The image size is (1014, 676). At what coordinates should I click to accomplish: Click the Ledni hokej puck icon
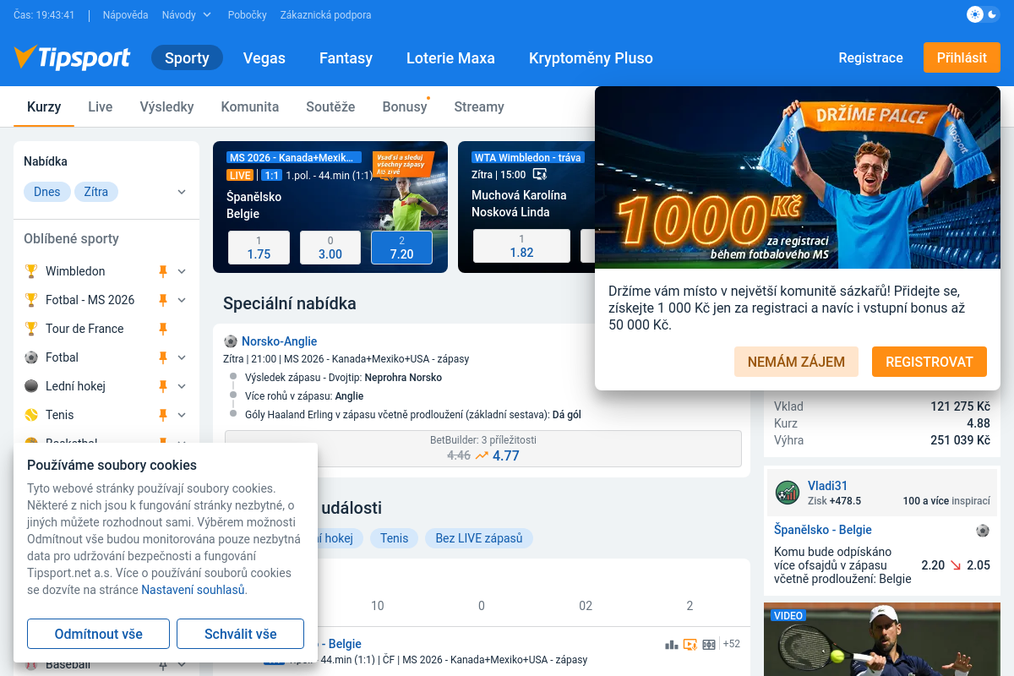click(x=31, y=386)
